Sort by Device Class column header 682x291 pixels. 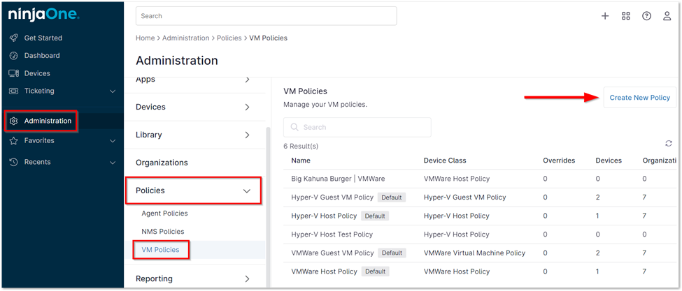(x=445, y=161)
